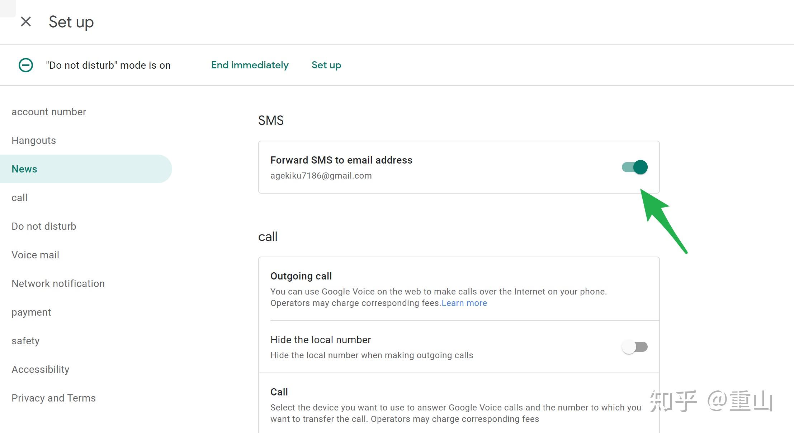Viewport: 794px width, 433px height.
Task: Go to payment settings
Action: pyautogui.click(x=31, y=312)
